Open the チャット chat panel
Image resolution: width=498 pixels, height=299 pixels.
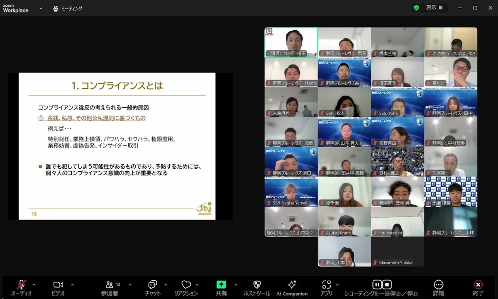pyautogui.click(x=153, y=285)
